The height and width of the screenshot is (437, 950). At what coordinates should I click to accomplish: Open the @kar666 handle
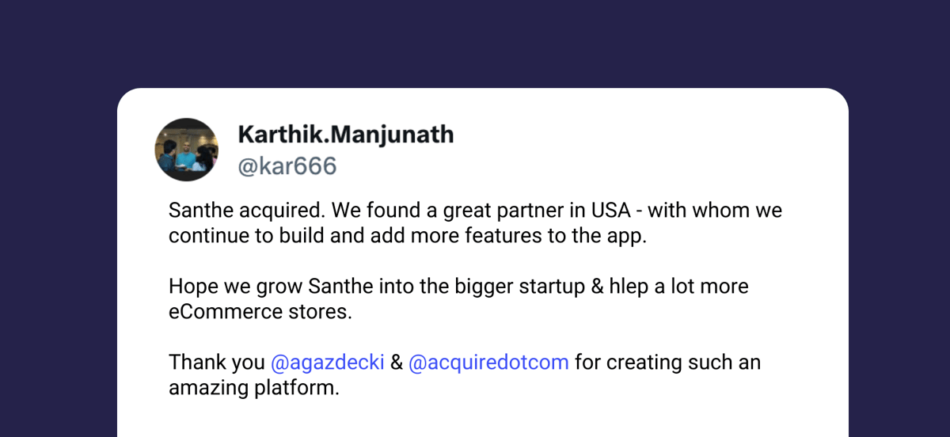coord(287,166)
